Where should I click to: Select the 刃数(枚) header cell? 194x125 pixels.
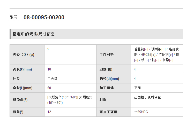[114, 69]
